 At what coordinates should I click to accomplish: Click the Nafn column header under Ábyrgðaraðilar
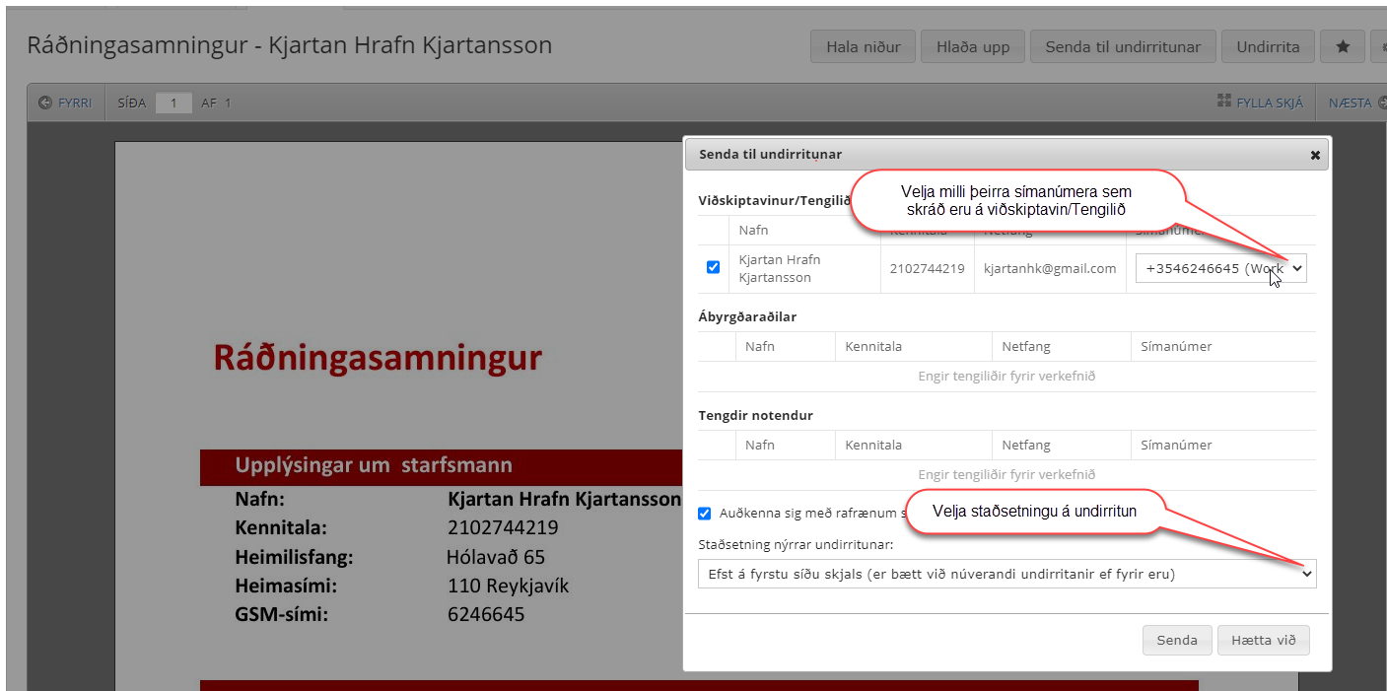759,346
